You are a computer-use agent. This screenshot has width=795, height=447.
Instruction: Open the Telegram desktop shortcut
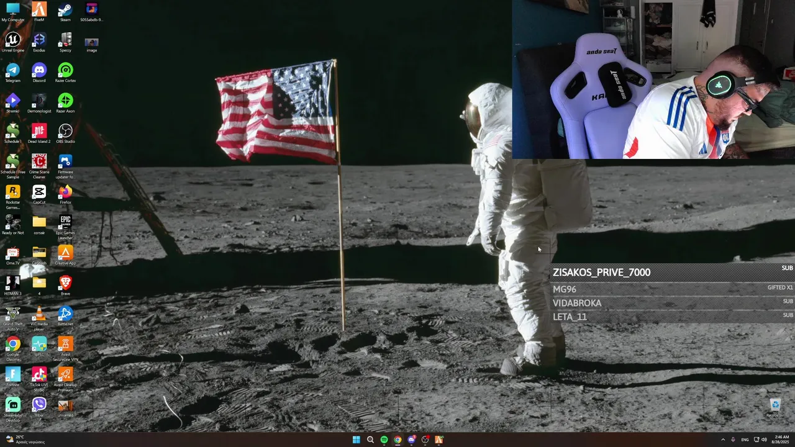click(13, 73)
